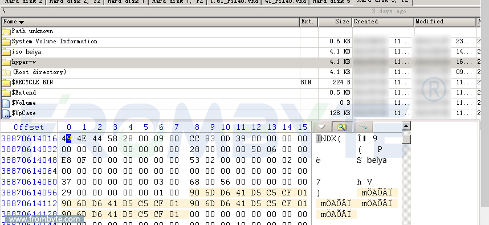489x225 pixels.
Task: Sort by the Ext. column header
Action: 309,22
